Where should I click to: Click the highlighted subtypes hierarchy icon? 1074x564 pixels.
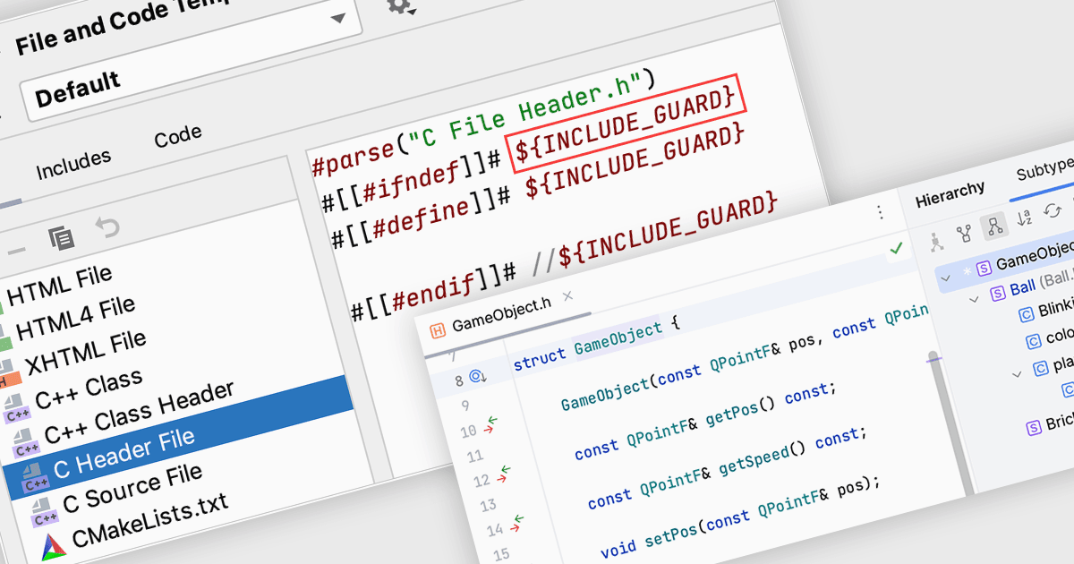click(993, 227)
